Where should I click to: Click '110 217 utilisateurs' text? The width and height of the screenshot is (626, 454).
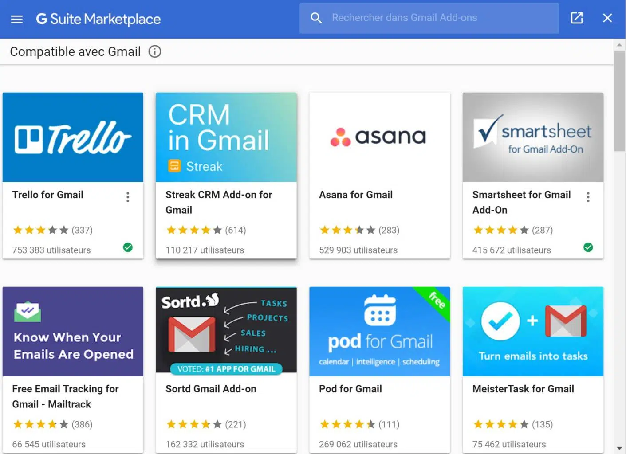click(205, 250)
